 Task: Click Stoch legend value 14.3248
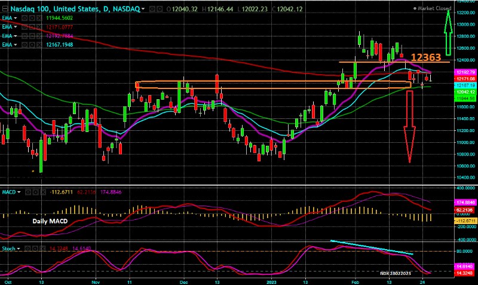click(x=59, y=249)
